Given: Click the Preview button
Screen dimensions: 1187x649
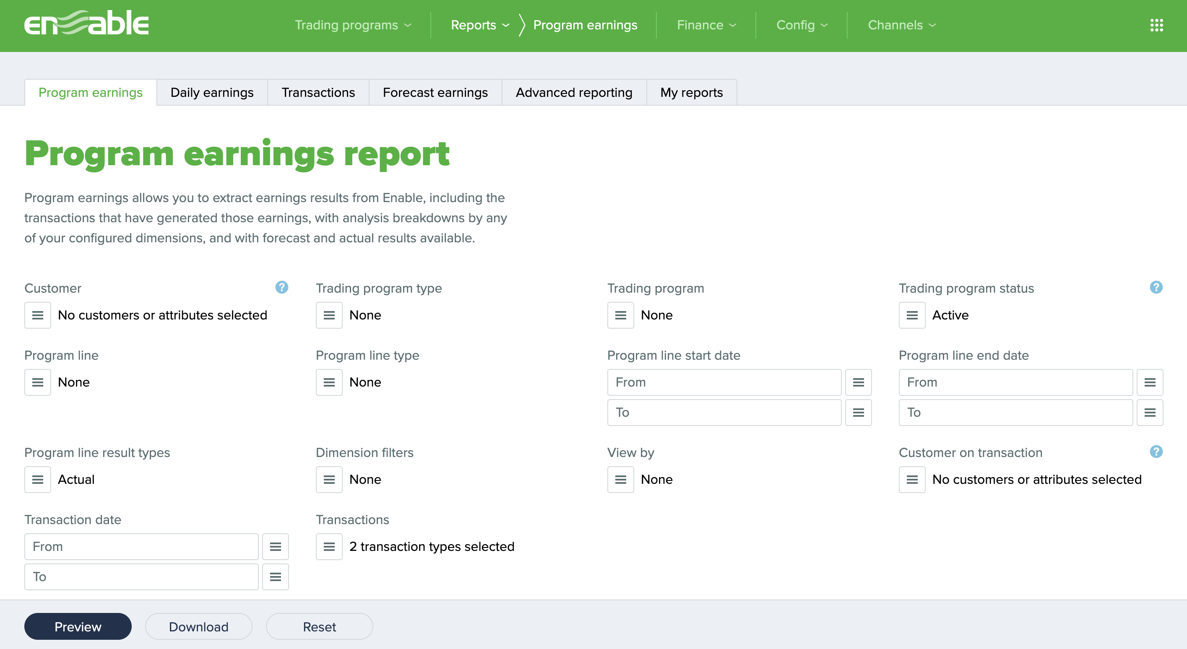Looking at the screenshot, I should coord(78,626).
